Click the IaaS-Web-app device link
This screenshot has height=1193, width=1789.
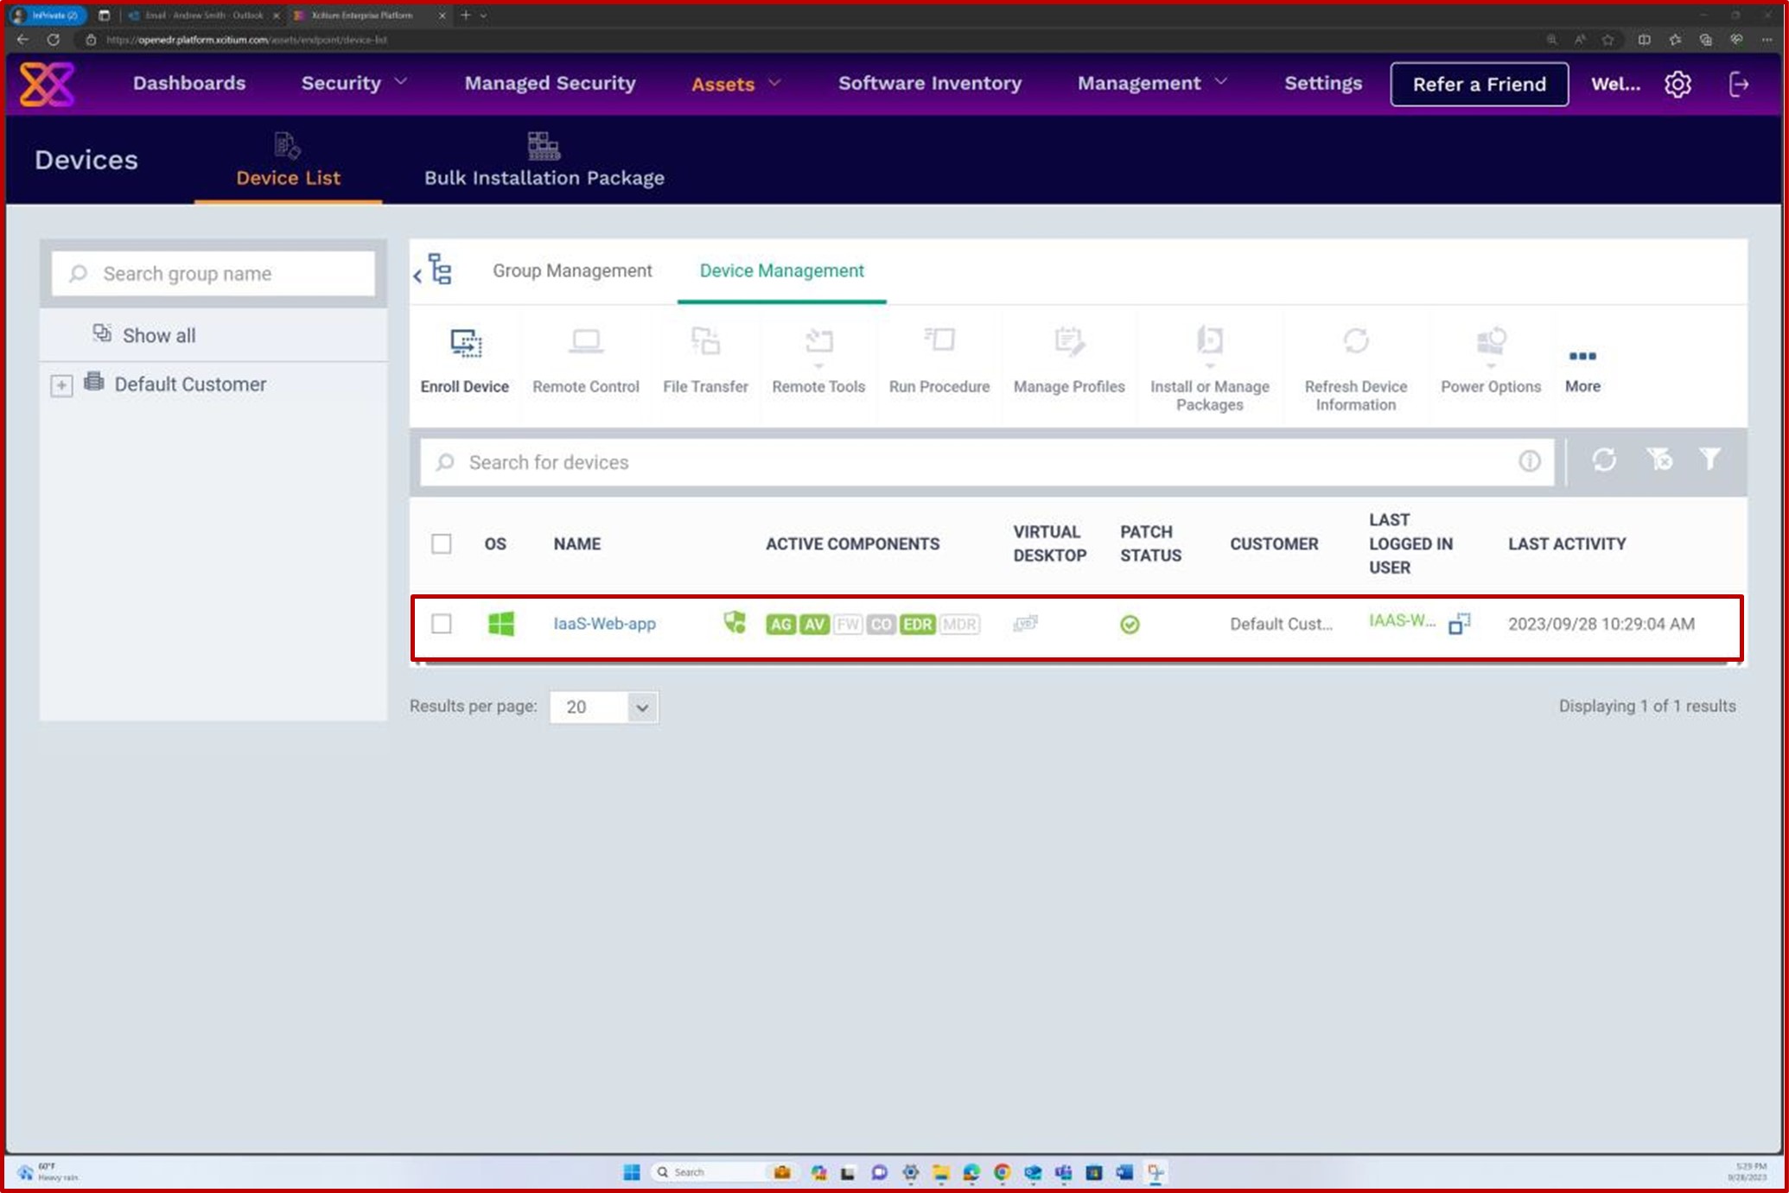[603, 623]
